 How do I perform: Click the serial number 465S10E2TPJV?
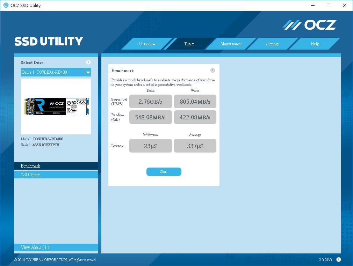tap(46, 145)
